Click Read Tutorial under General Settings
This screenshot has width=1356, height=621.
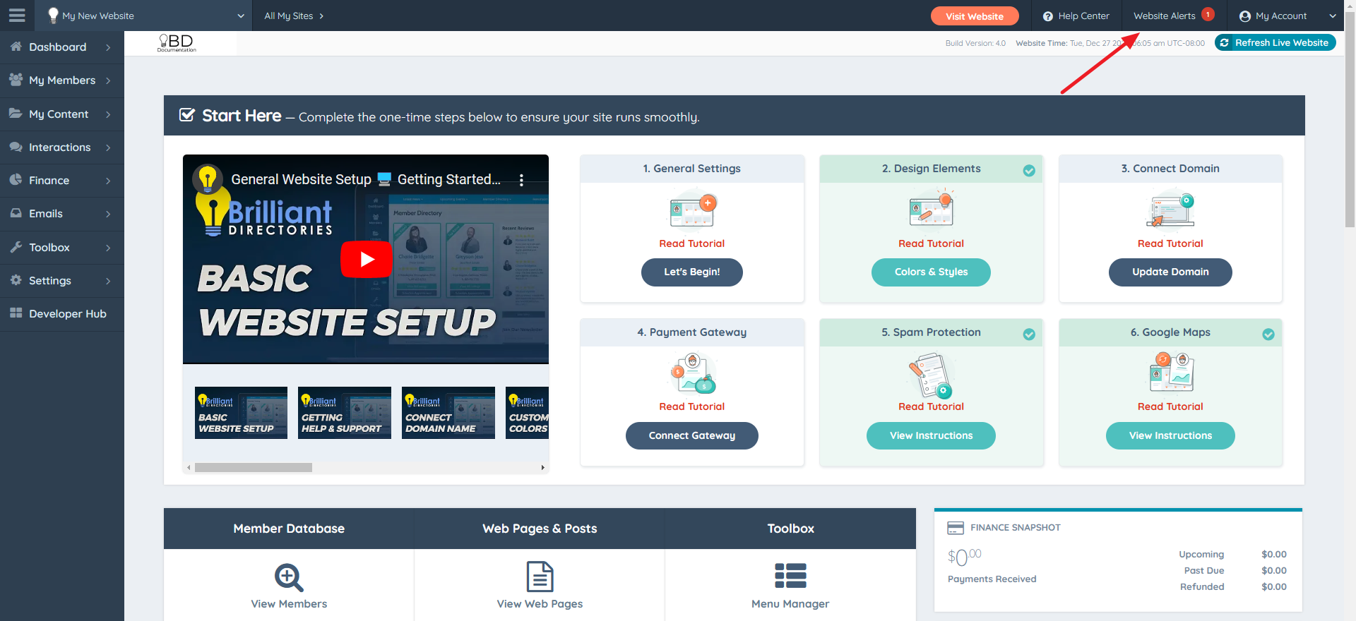pos(692,243)
